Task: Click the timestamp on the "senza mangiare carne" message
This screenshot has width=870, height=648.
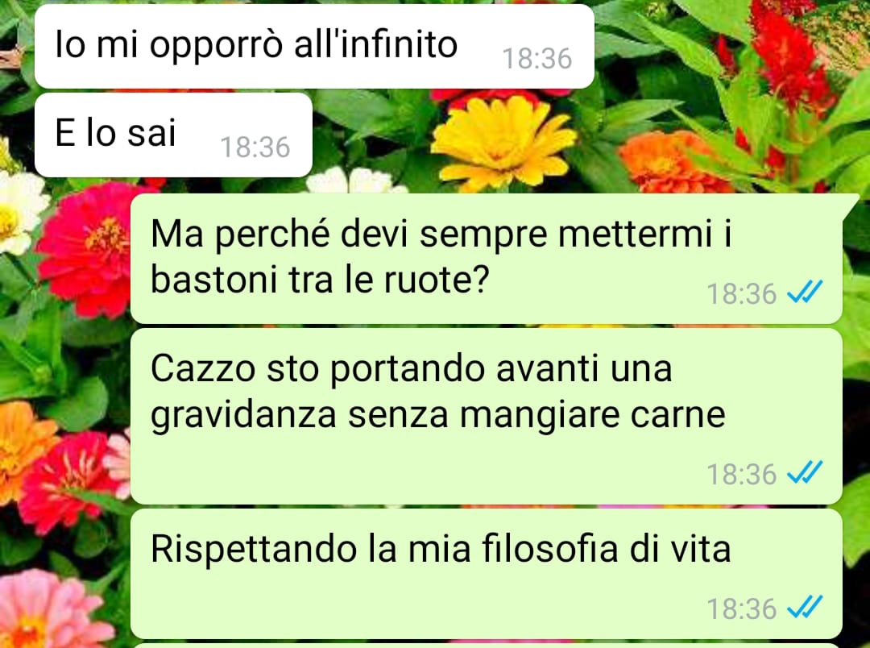Action: click(x=741, y=474)
